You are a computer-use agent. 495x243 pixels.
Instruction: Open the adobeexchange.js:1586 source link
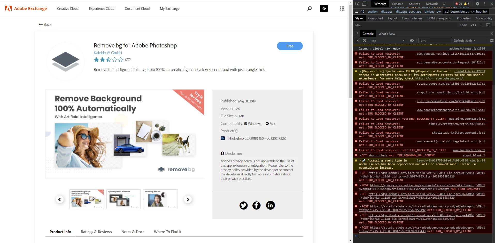tap(467, 48)
